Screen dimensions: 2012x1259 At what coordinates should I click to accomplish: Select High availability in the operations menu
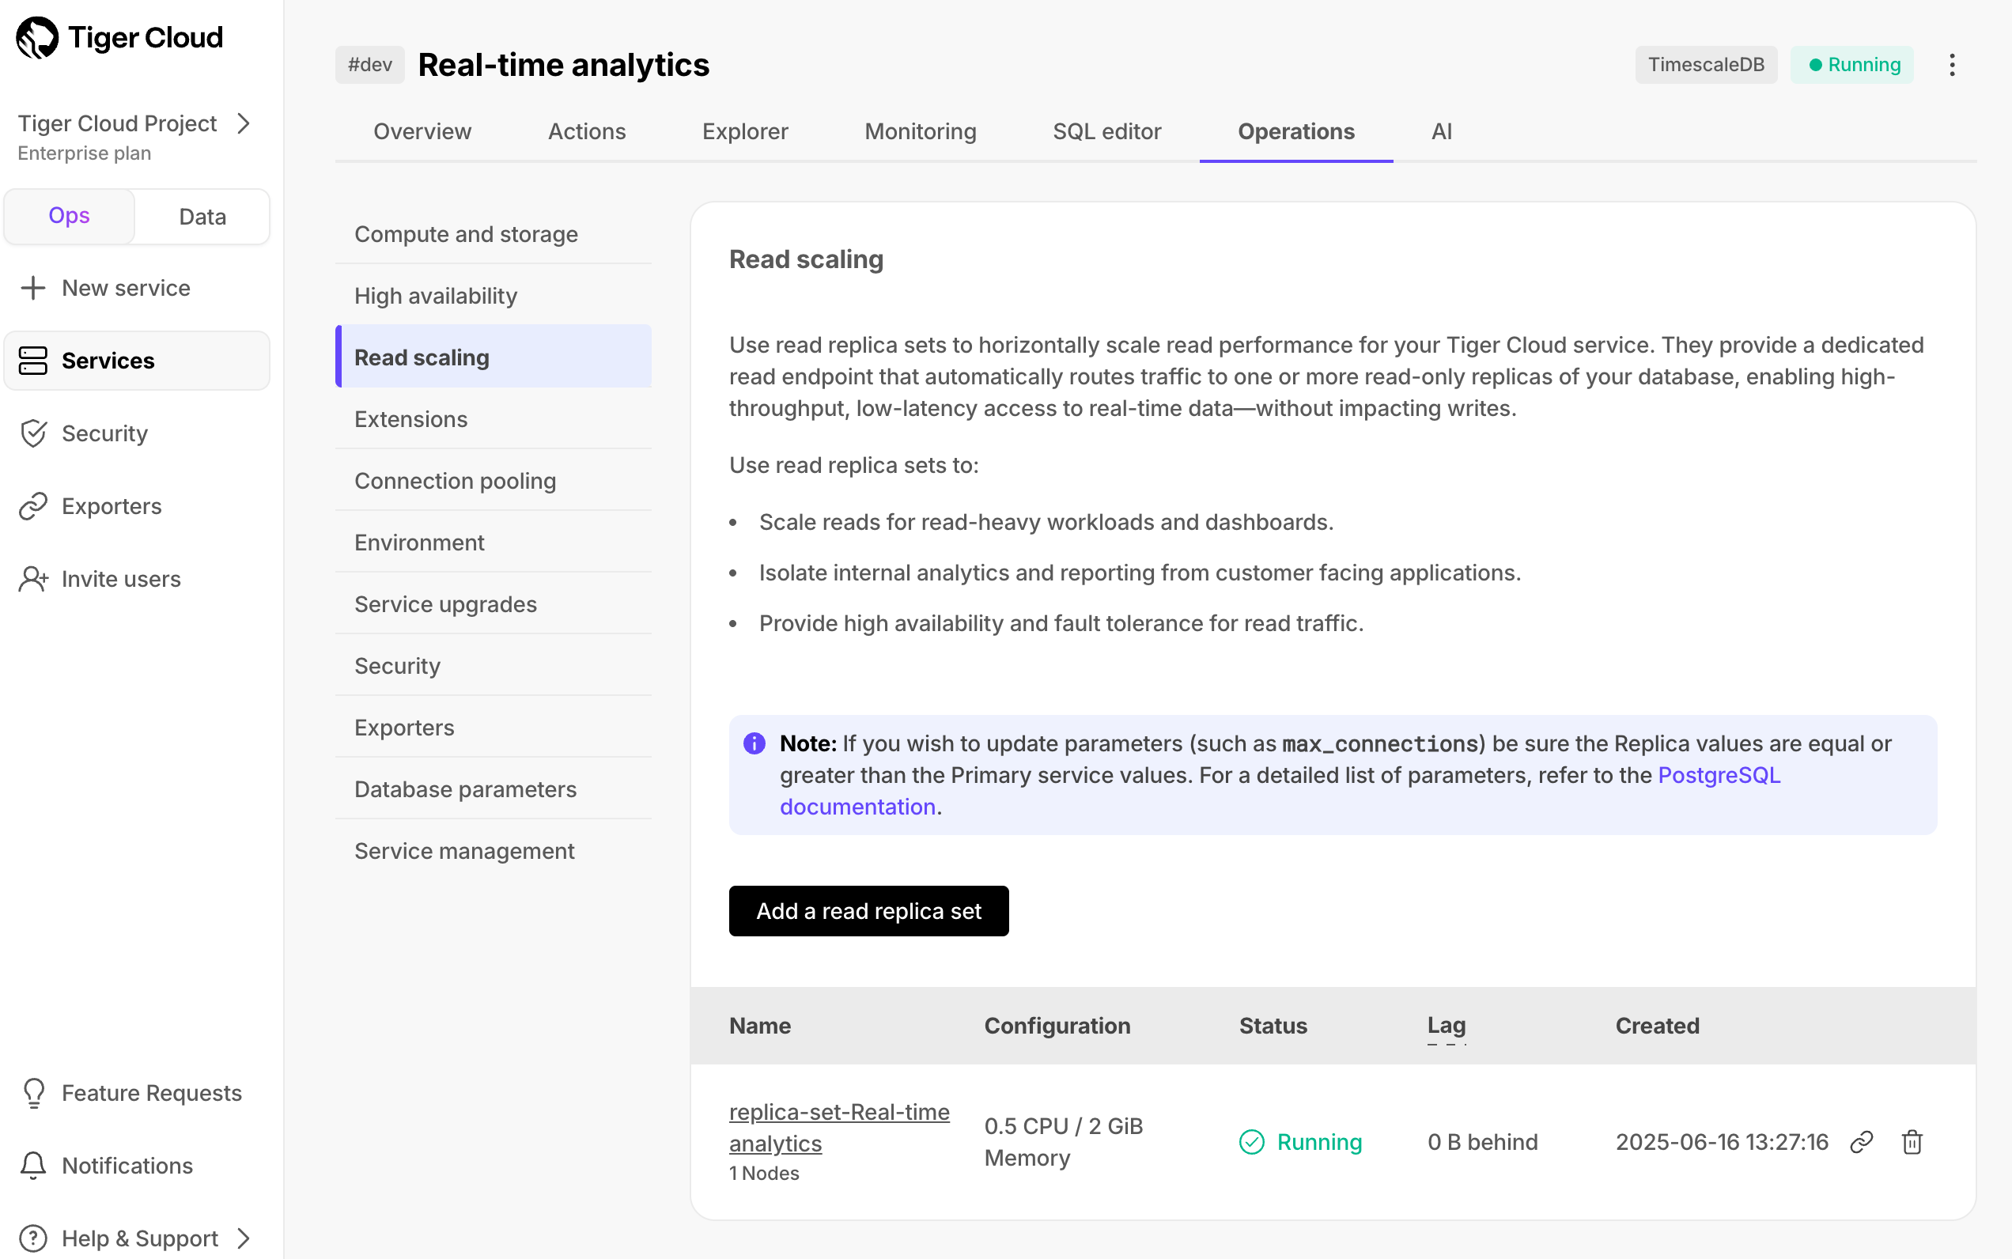coord(493,296)
